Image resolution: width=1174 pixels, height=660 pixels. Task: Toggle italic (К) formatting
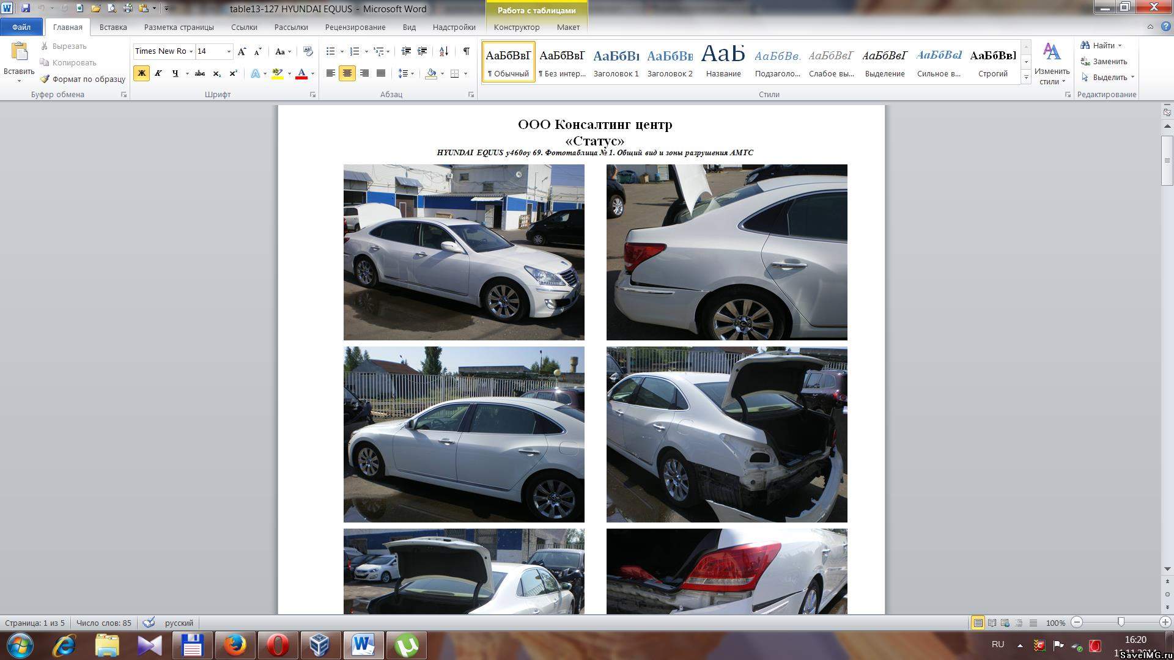158,73
